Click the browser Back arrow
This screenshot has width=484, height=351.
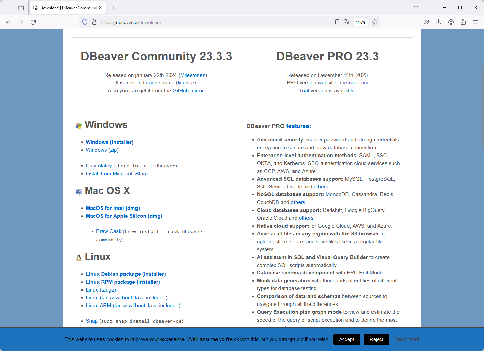(9, 22)
